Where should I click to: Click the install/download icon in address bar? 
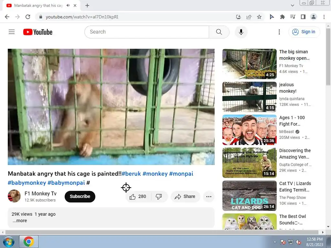pos(239,17)
